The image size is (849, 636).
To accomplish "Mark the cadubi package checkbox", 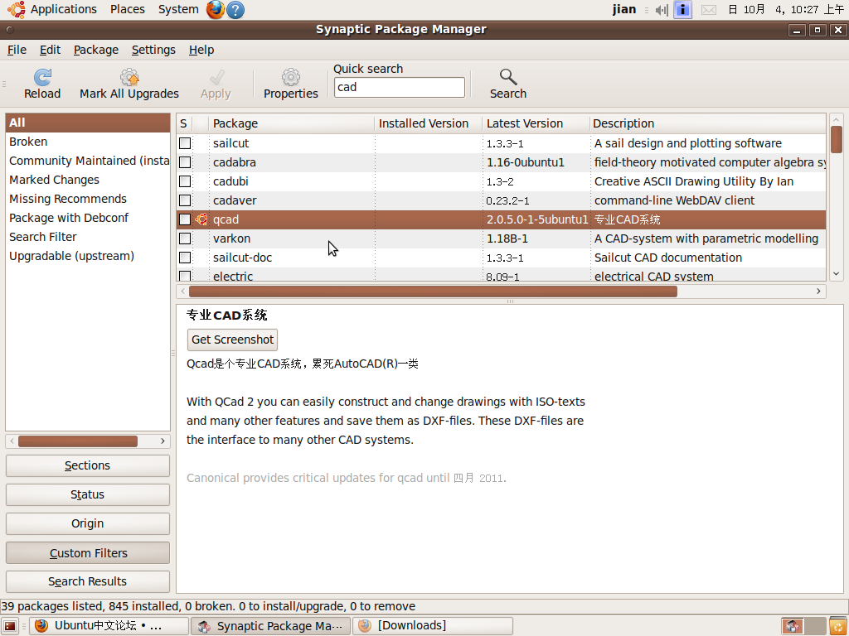I will [185, 181].
